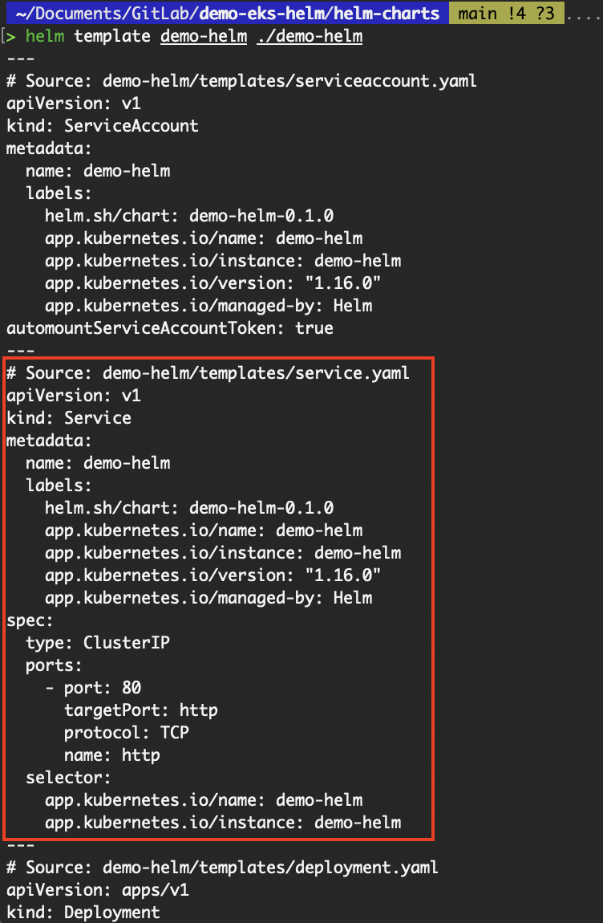Click the 'protocol: TCP' line

click(127, 732)
